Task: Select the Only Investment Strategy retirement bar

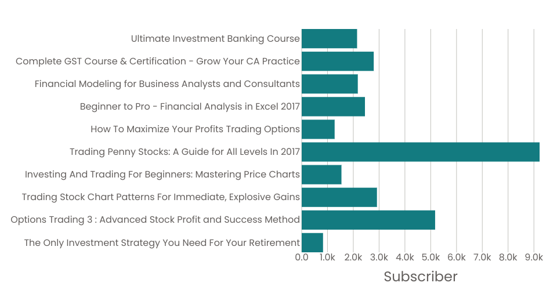Action: (312, 242)
